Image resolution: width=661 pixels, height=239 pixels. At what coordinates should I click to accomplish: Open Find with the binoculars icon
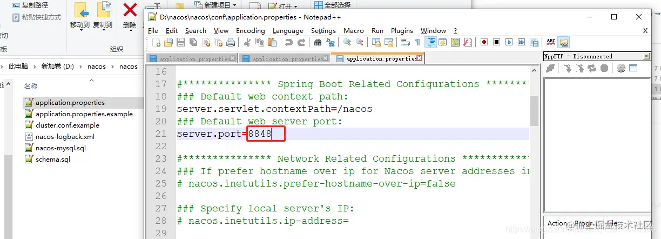click(318, 42)
